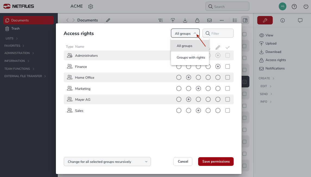The image size is (311, 177).
Task: Open the All groups dropdown
Action: [x=185, y=33]
